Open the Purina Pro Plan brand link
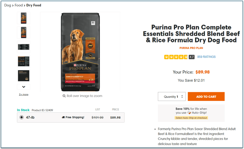Screen dimensions: 244x149 point(191,48)
